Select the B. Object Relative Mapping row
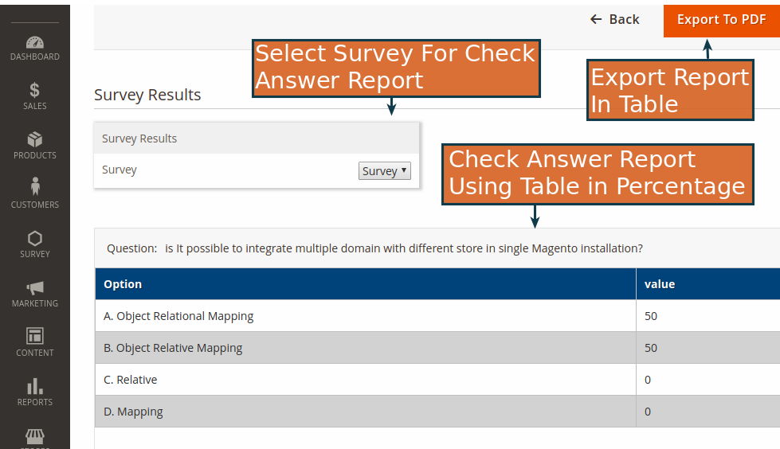This screenshot has height=449, width=780. [x=437, y=348]
